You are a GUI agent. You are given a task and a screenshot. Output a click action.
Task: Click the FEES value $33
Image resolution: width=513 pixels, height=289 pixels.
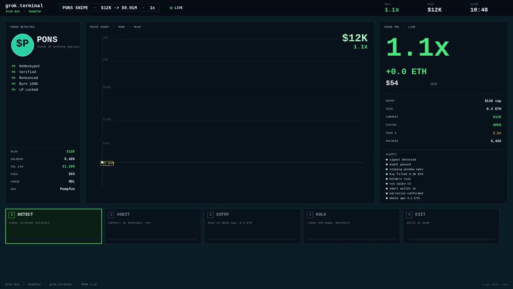[x=71, y=174]
